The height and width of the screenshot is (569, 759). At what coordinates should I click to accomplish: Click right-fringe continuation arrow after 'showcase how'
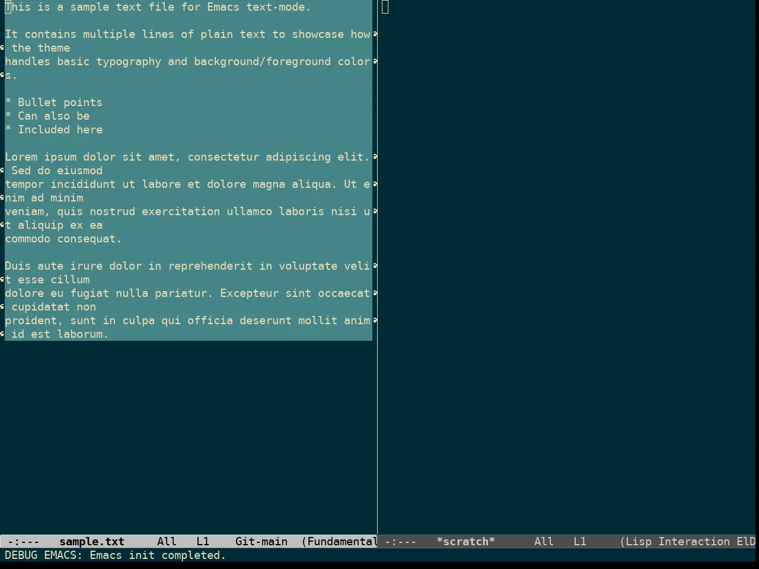click(375, 34)
